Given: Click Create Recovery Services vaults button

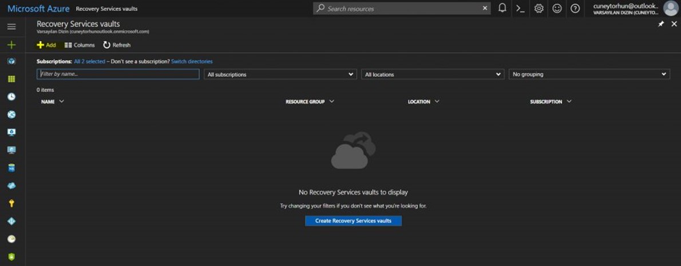Looking at the screenshot, I should tap(353, 221).
